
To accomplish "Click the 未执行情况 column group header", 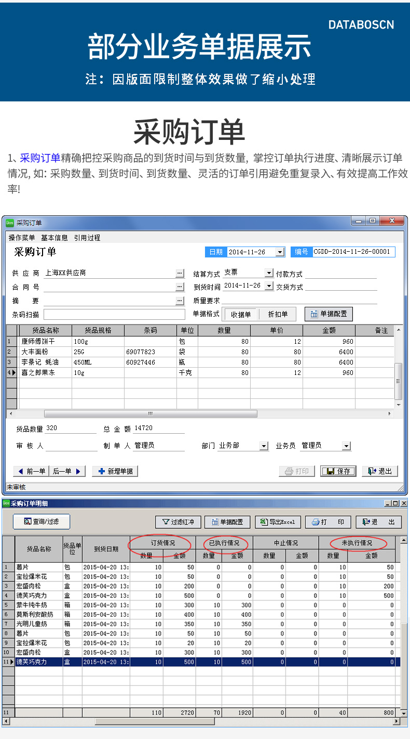I will point(357,543).
